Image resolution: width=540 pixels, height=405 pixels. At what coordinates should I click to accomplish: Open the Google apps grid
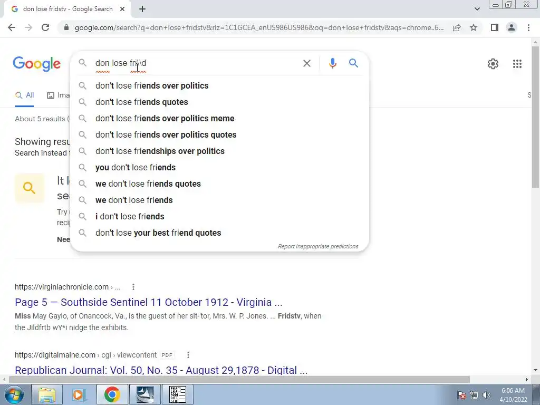pyautogui.click(x=517, y=64)
